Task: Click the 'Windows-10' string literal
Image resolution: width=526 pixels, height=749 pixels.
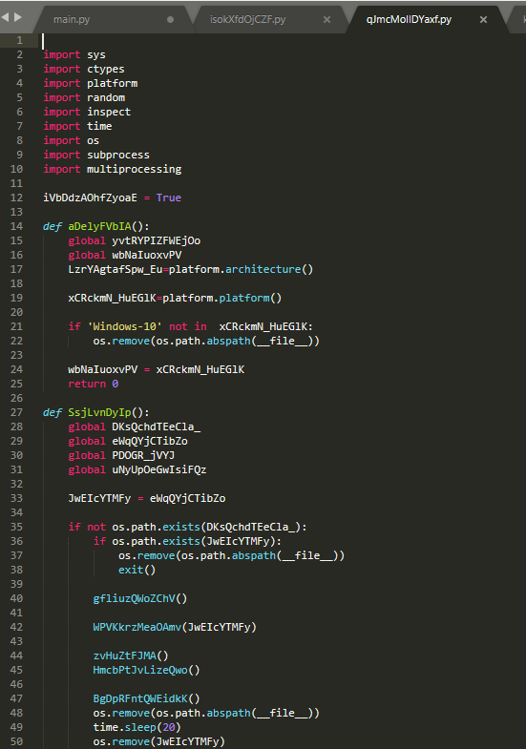Action: tap(125, 326)
